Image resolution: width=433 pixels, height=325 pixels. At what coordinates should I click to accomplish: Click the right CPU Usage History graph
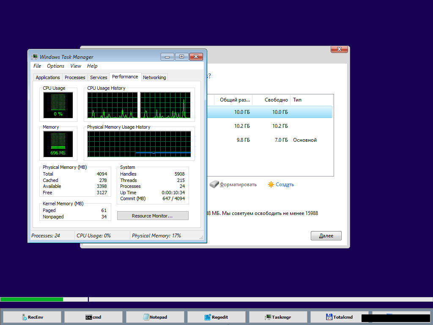[165, 105]
